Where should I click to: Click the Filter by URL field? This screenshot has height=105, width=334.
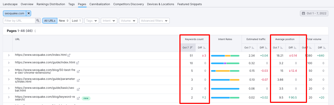tap(19, 21)
